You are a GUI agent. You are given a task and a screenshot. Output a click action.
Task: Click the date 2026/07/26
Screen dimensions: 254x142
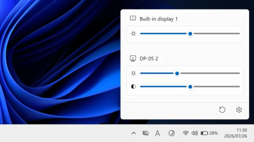(x=235, y=136)
